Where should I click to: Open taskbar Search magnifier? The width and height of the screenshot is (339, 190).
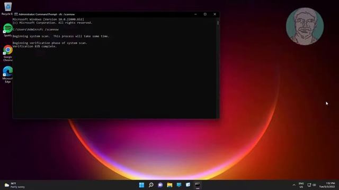click(x=151, y=185)
